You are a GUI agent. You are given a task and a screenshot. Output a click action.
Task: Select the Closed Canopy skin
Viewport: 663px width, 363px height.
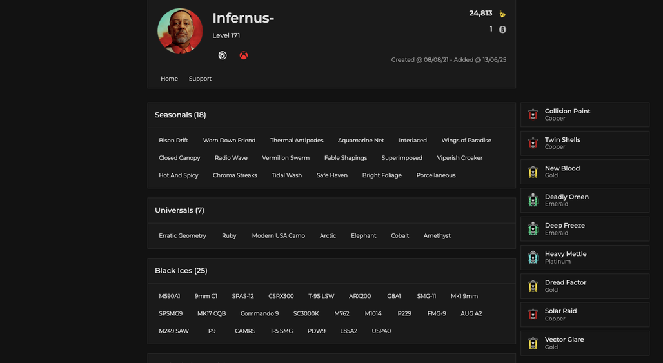[x=179, y=158]
